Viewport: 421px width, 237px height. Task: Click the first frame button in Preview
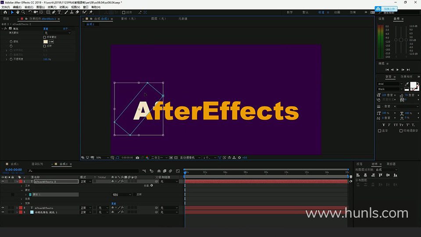point(387,70)
